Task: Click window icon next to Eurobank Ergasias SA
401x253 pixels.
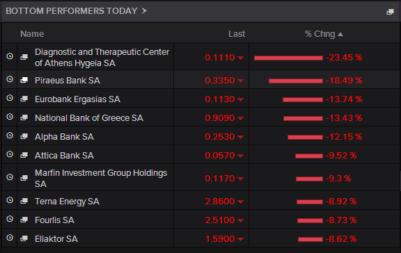Action: click(24, 99)
